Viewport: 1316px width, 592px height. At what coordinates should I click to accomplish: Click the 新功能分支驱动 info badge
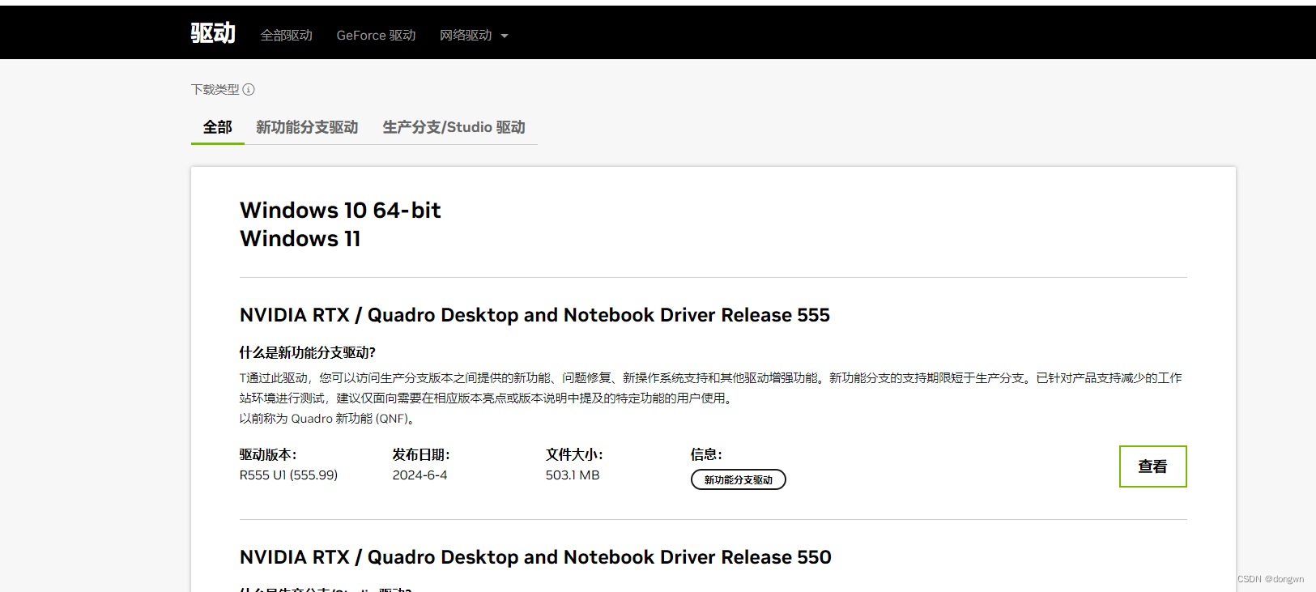738,479
